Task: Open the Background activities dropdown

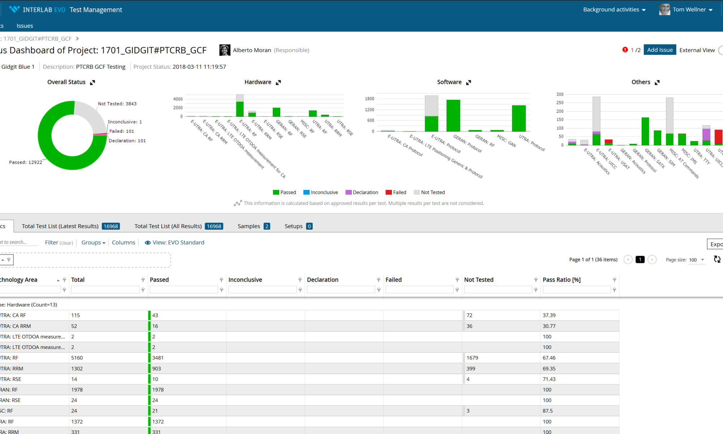Action: [x=614, y=10]
